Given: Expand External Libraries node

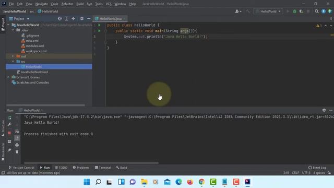Looking at the screenshot, I should tap(8, 77).
